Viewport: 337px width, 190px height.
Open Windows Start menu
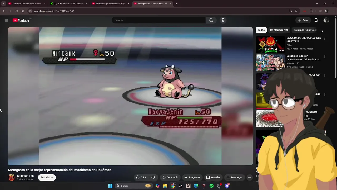pos(110,186)
